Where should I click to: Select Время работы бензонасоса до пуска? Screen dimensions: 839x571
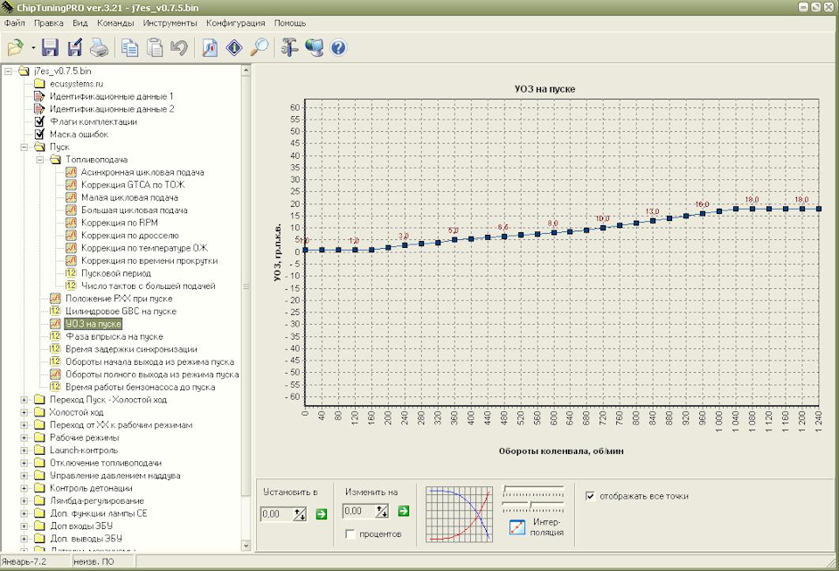coord(140,387)
